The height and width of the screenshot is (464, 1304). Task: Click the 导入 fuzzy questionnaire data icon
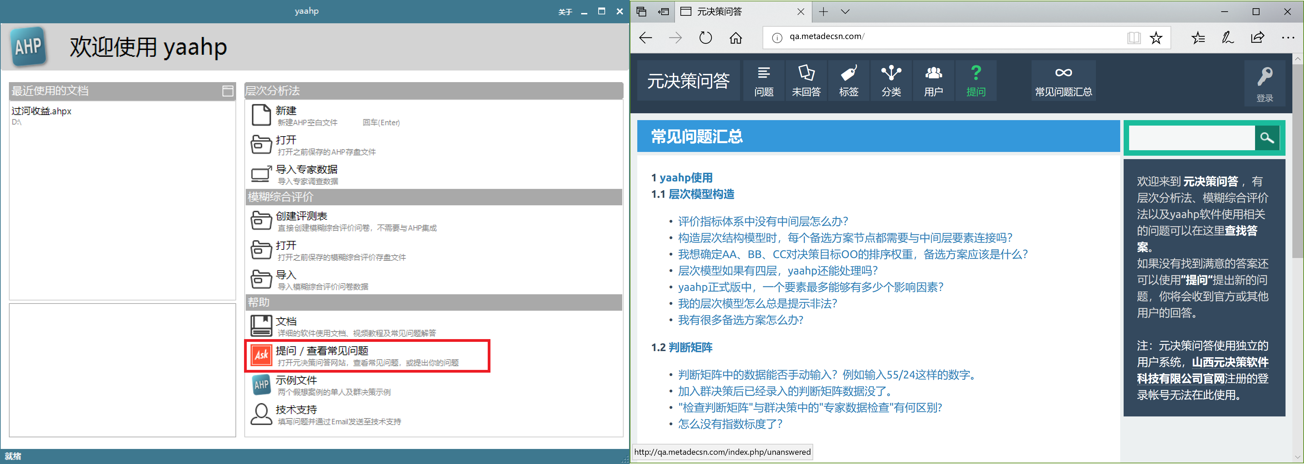pos(261,279)
